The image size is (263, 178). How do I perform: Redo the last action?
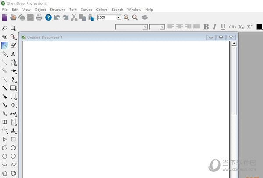click(x=65, y=17)
